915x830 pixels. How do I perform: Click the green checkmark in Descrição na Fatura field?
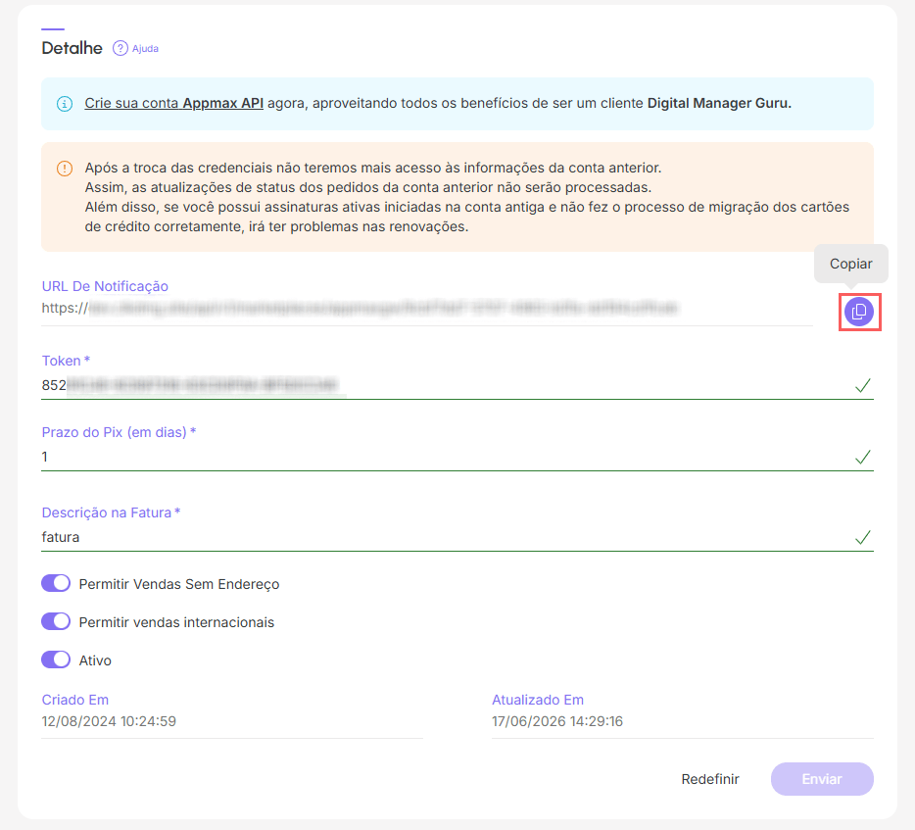862,537
